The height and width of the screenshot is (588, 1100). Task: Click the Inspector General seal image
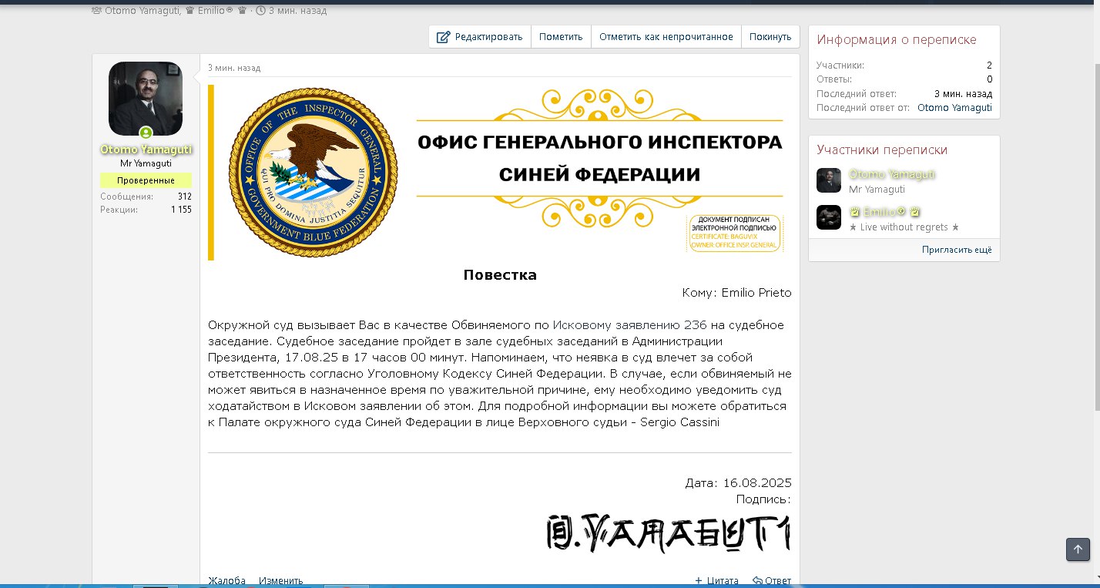click(314, 173)
